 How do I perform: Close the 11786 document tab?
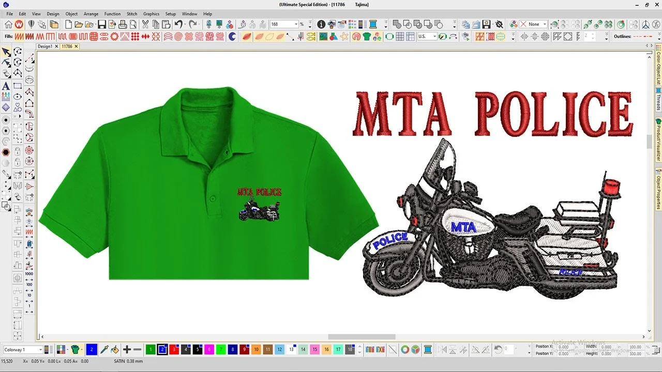(x=76, y=47)
